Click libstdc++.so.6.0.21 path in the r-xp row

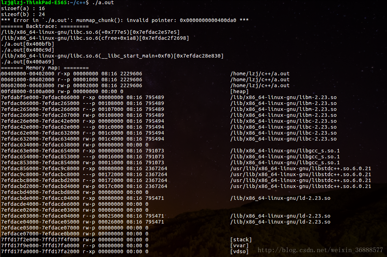[301, 169]
